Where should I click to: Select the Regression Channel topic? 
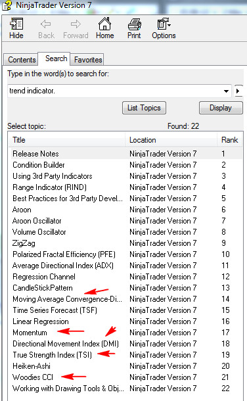point(44,277)
